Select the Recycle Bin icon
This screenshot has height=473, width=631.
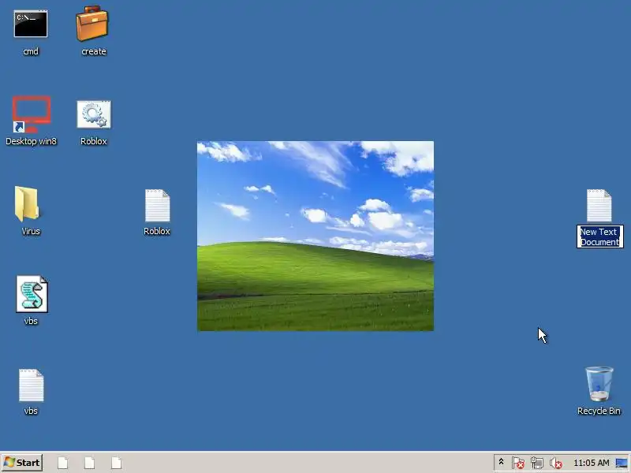tap(599, 384)
